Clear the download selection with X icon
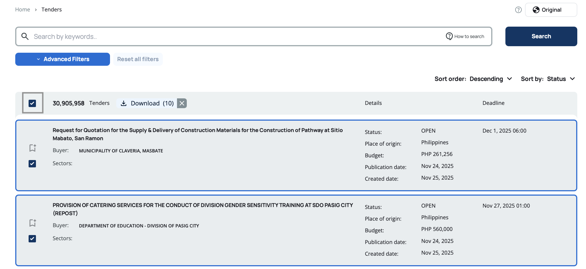The image size is (586, 269). (x=182, y=103)
